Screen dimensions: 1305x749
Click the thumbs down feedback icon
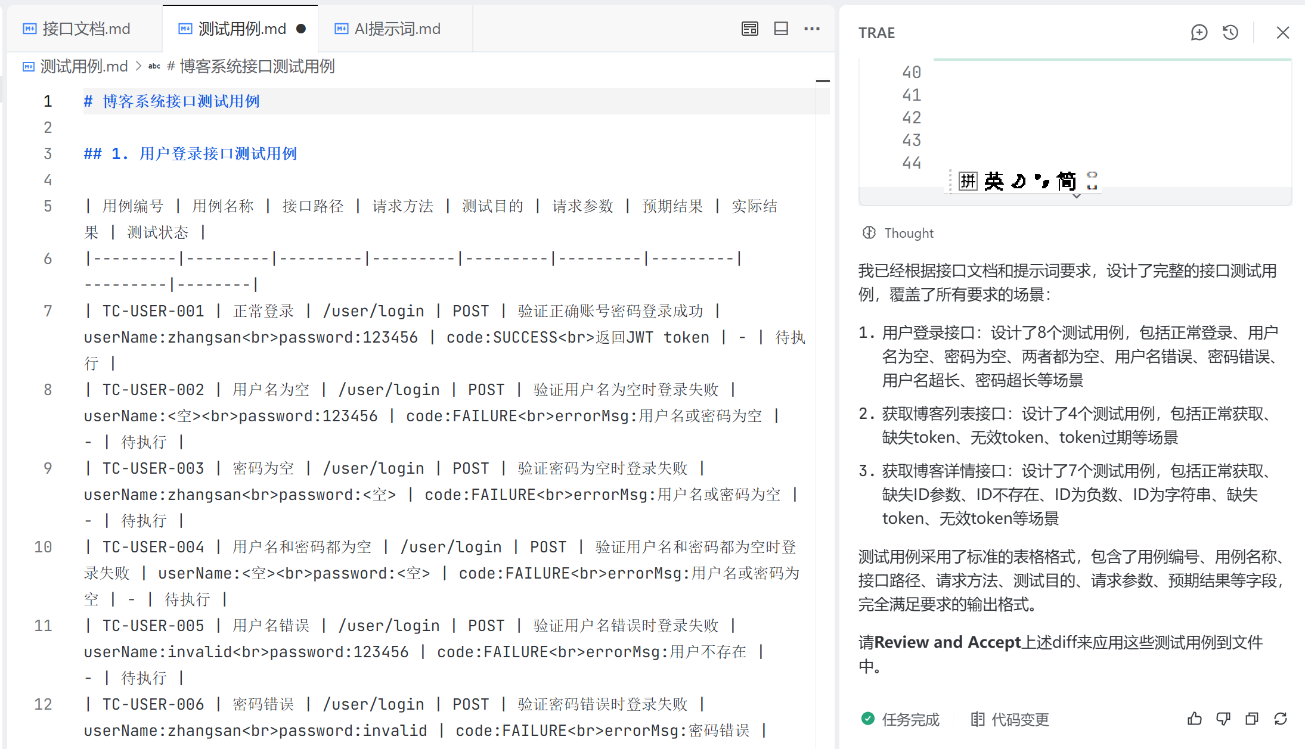tap(1223, 719)
